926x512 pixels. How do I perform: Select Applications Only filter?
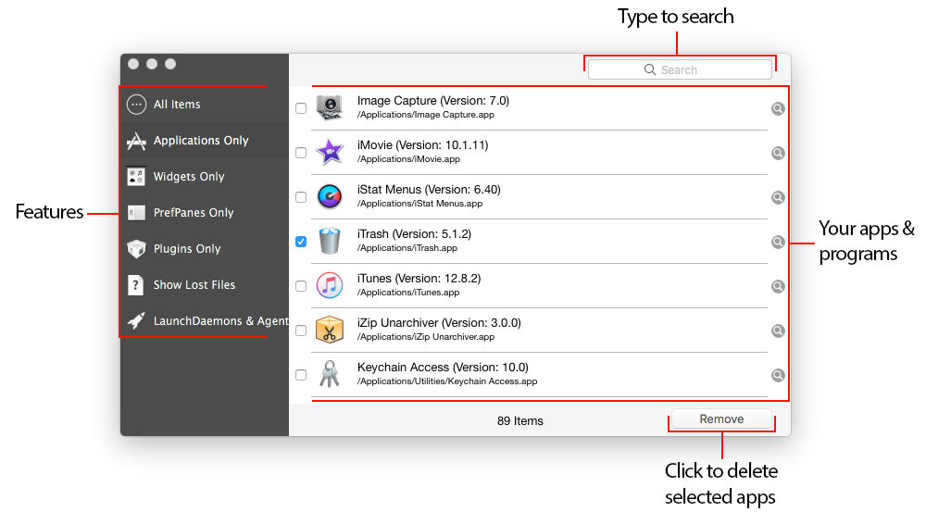pos(205,141)
